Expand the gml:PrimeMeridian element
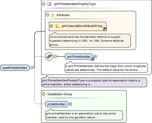 pyautogui.click(x=96, y=56)
